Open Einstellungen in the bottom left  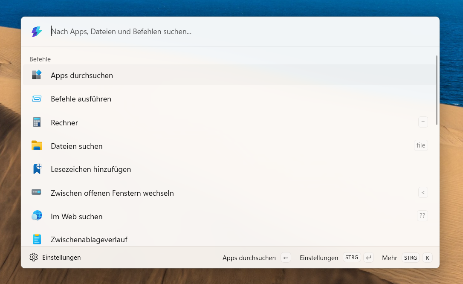pyautogui.click(x=55, y=257)
